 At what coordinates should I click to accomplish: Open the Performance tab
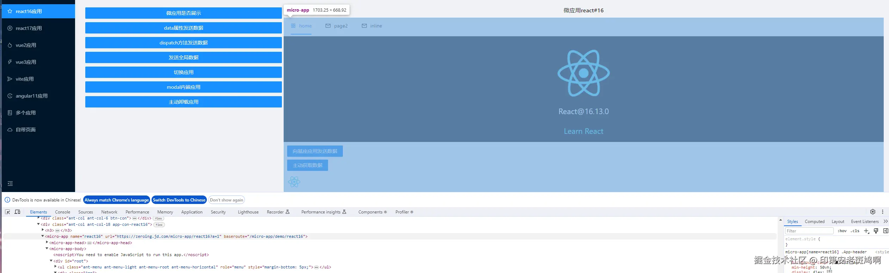click(x=137, y=212)
